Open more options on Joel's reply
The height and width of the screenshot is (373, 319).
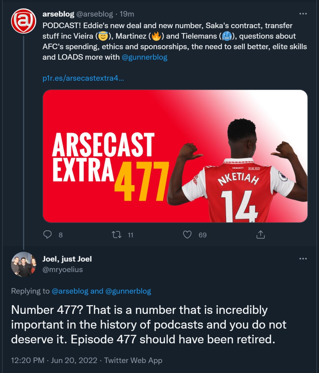[303, 259]
